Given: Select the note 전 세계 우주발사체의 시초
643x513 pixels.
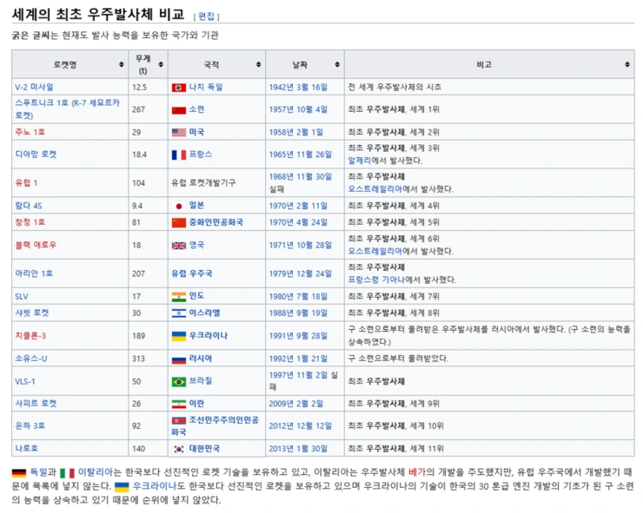Looking at the screenshot, I should pos(394,87).
